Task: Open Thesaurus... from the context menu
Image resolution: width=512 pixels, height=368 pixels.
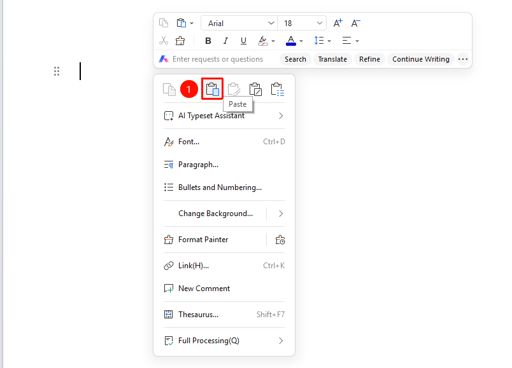Action: (x=224, y=315)
